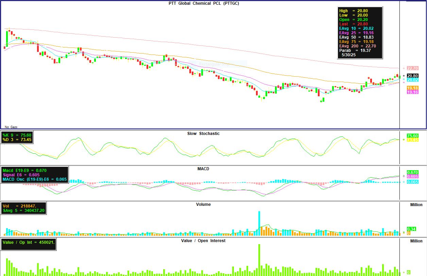Click the magenta 19.16 price axis tag
This screenshot has height=276, width=427.
(412, 92)
